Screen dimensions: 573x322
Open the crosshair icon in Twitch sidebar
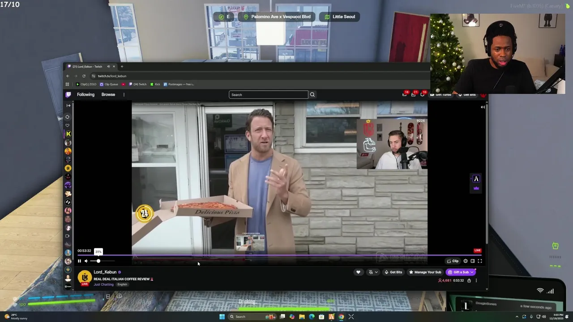click(68, 117)
